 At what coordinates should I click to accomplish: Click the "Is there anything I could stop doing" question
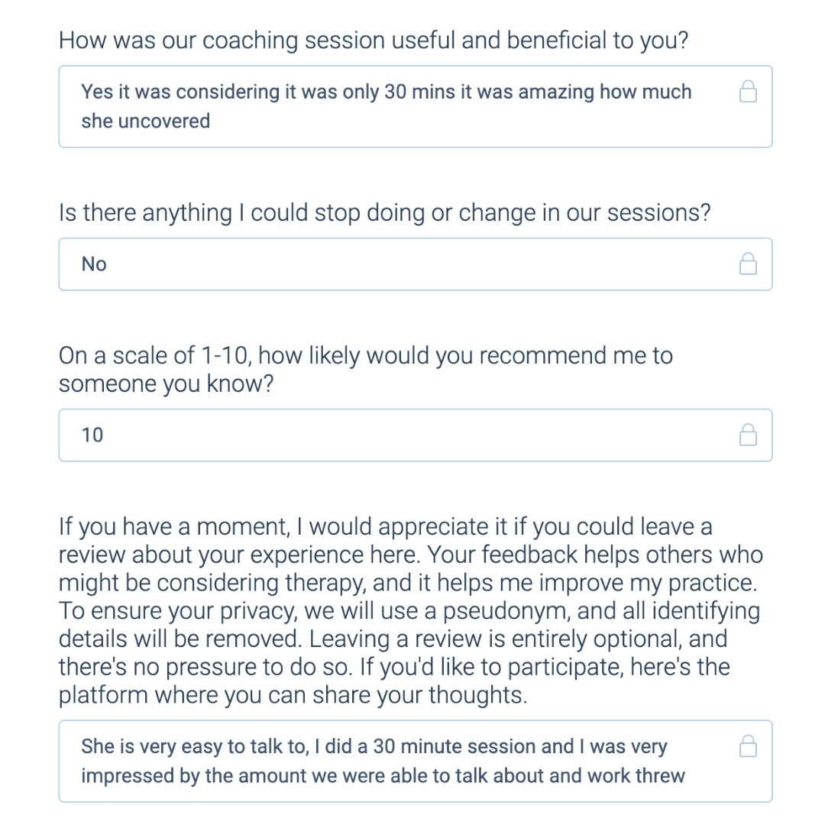click(384, 212)
